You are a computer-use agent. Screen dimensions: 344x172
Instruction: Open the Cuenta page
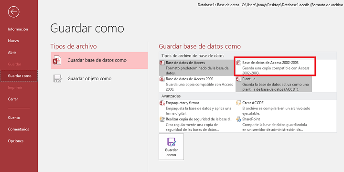[14, 118]
